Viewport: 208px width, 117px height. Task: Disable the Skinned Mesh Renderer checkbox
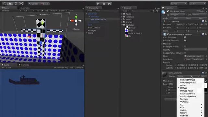click(x=168, y=34)
